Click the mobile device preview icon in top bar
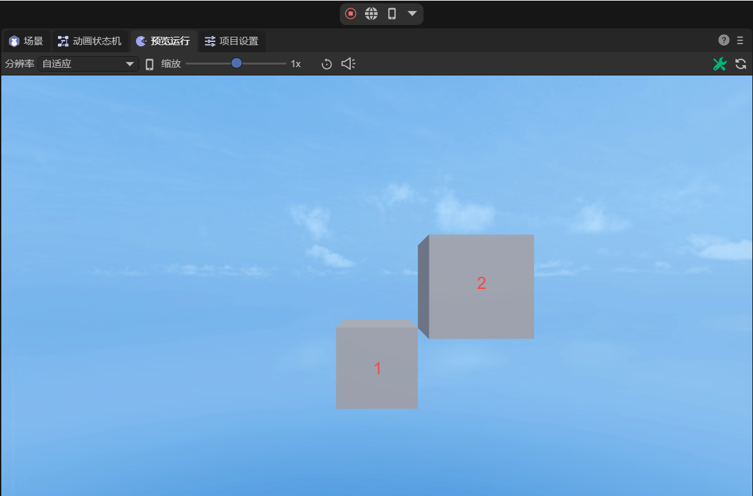This screenshot has width=753, height=496. [392, 14]
